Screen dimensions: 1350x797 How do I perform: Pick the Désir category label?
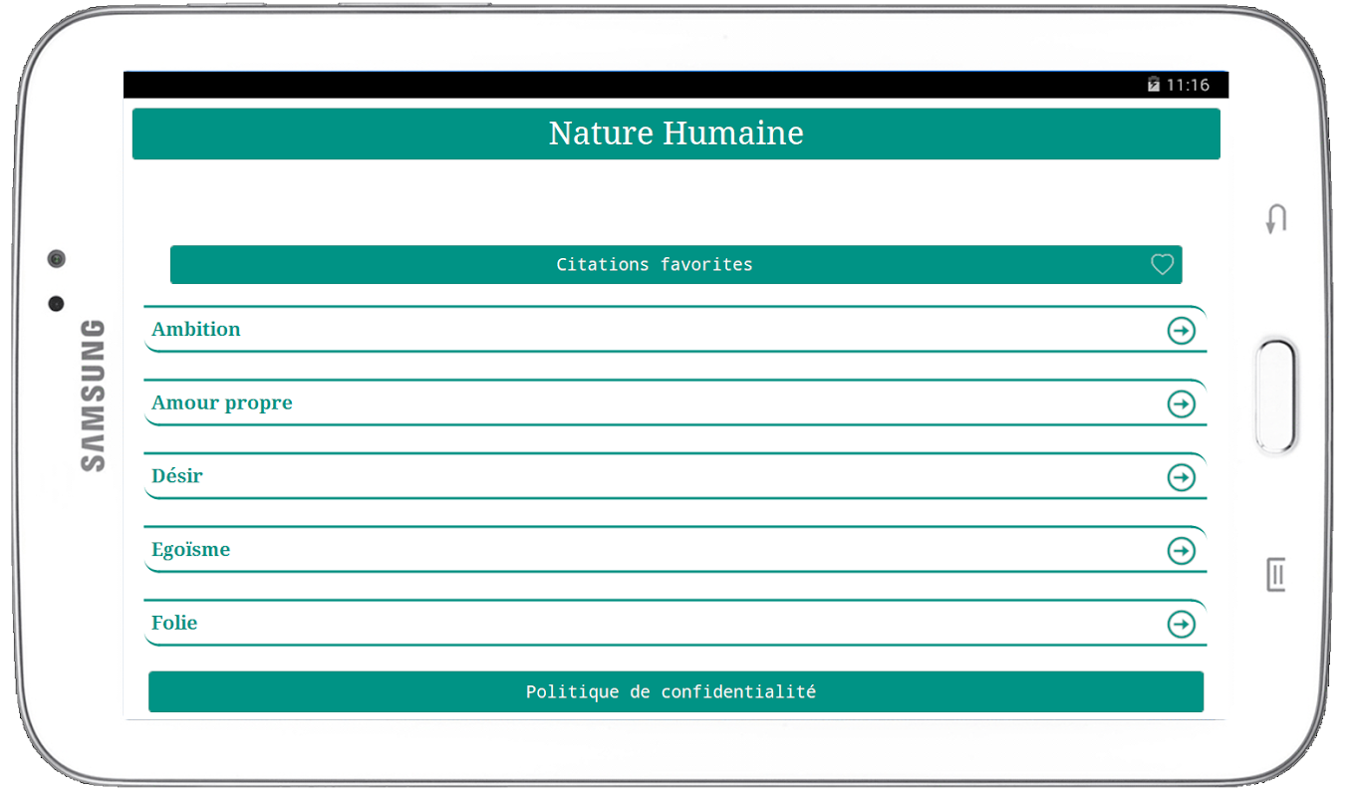(x=177, y=476)
